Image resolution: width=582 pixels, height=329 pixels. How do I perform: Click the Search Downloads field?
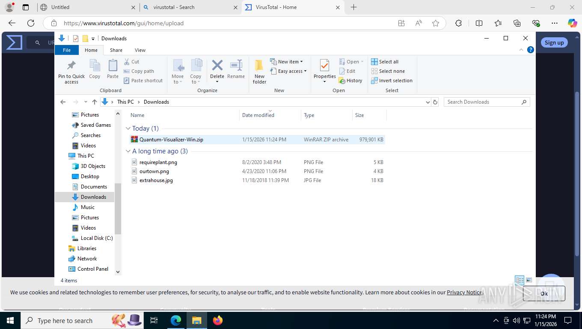point(487,102)
